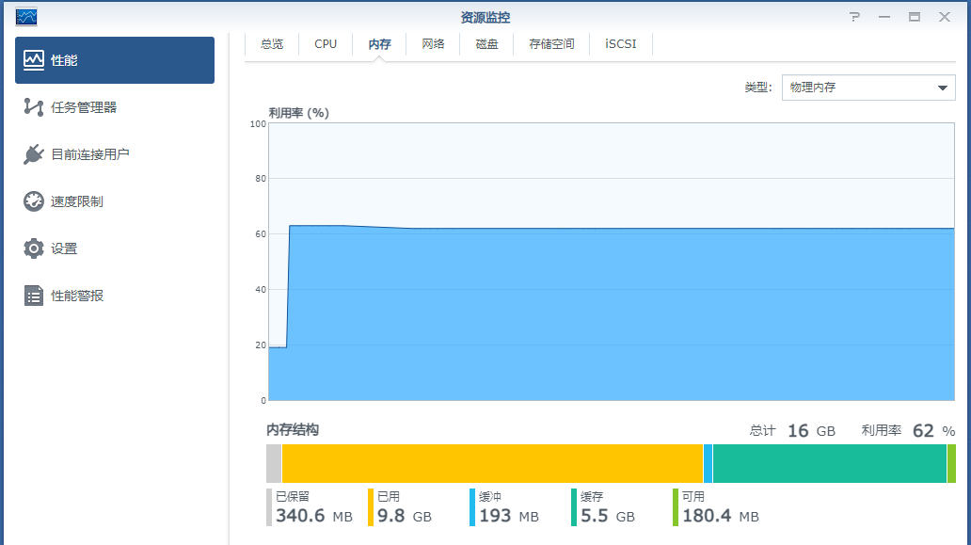Click the light green 可用 segment of memory bar
This screenshot has height=545, width=971.
951,463
